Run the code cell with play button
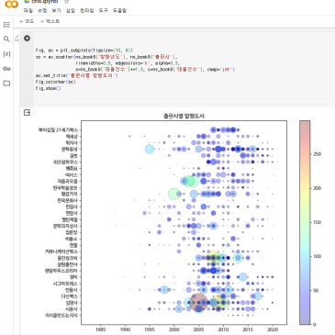The width and height of the screenshot is (335, 335). [27, 39]
